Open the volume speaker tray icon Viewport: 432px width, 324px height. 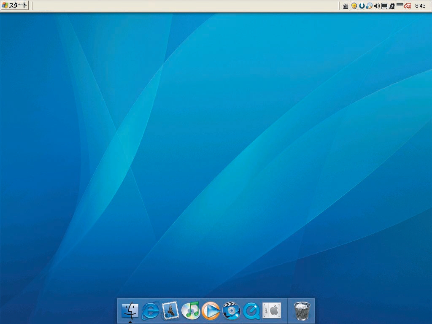(377, 6)
